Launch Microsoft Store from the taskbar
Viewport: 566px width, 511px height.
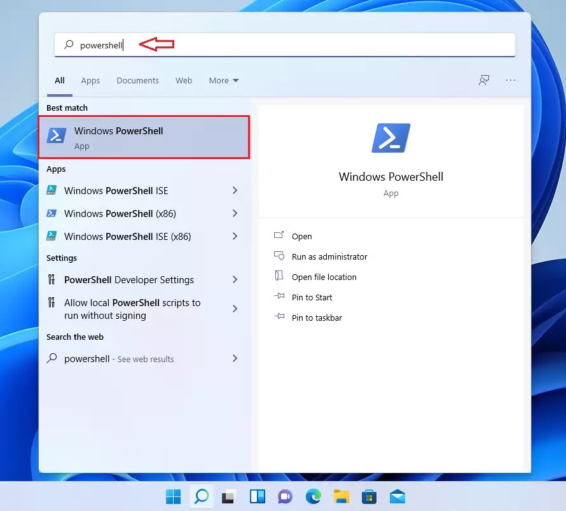(369, 496)
